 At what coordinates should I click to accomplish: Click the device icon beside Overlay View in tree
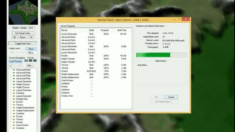click(x=14, y=99)
